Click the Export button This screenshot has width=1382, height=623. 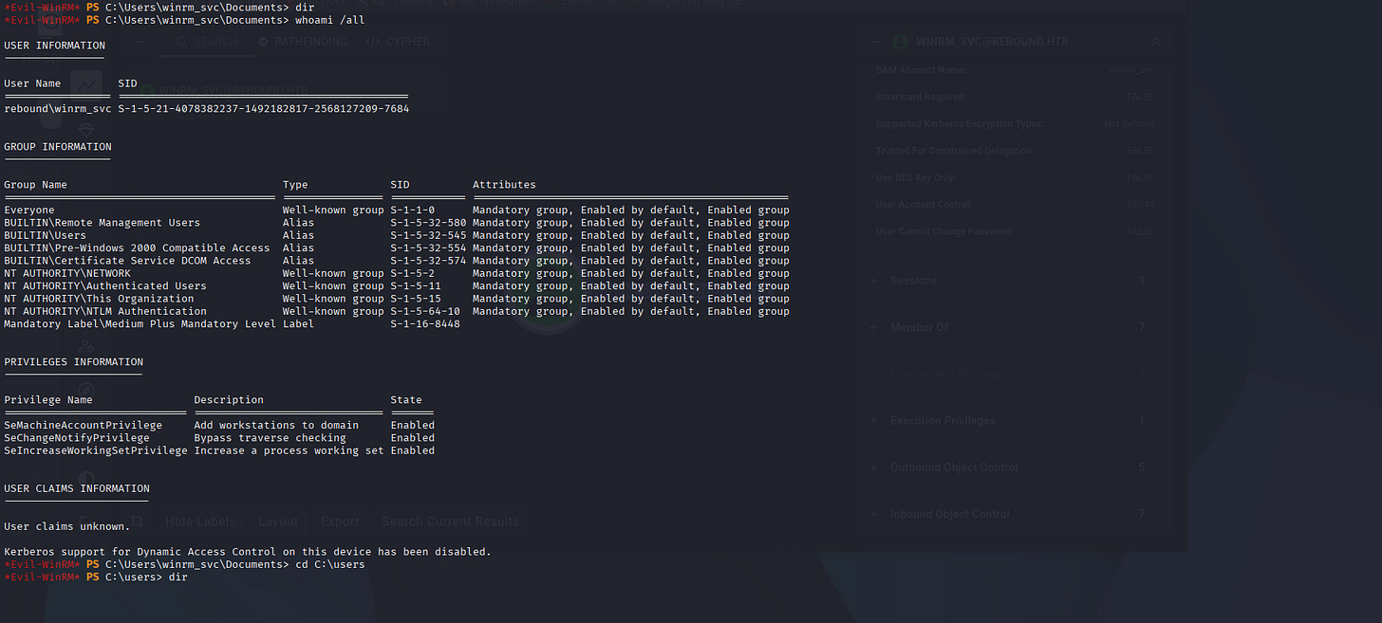pyautogui.click(x=340, y=522)
